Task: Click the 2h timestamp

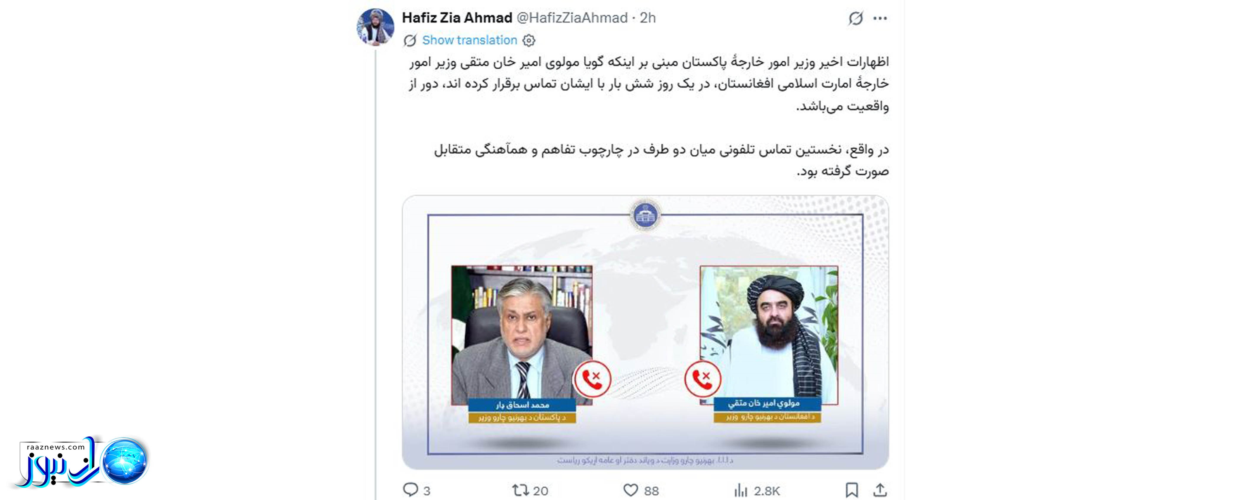Action: point(647,18)
